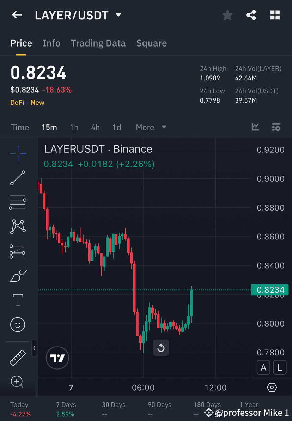Toggle log scale with the L button

(279, 367)
